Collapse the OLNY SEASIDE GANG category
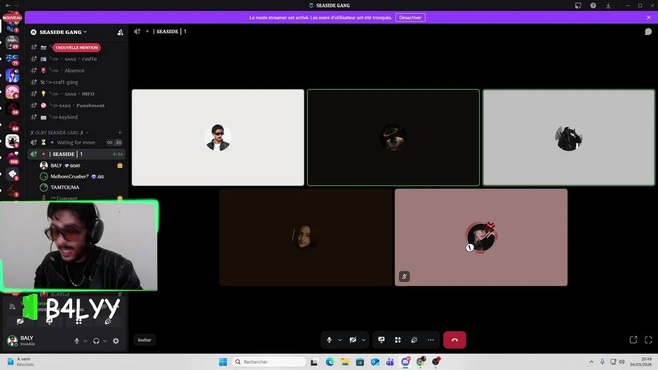This screenshot has height=370, width=658. (x=59, y=133)
